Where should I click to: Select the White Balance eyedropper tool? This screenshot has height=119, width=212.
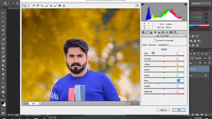(33, 6)
